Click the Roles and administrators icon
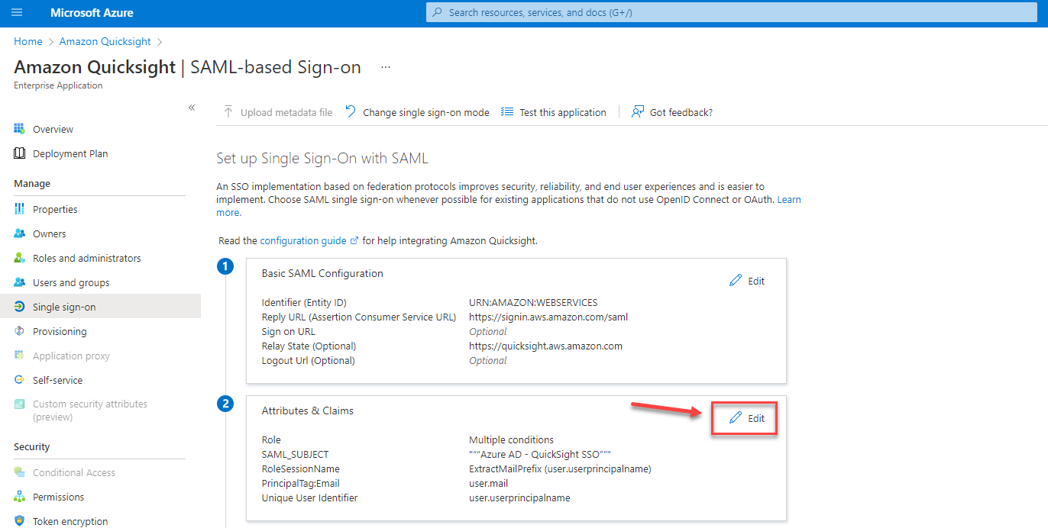The height and width of the screenshot is (528, 1048). coord(20,258)
